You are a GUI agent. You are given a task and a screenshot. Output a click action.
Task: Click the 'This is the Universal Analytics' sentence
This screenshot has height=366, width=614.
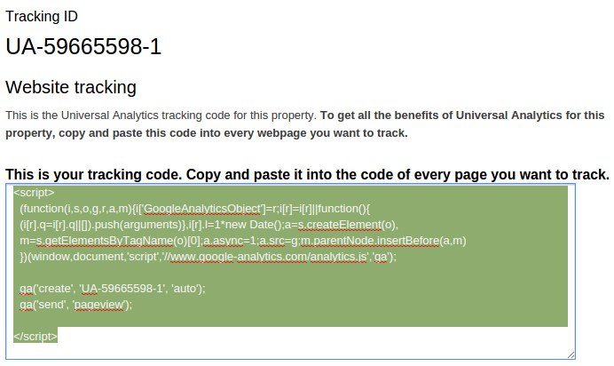[x=161, y=115]
